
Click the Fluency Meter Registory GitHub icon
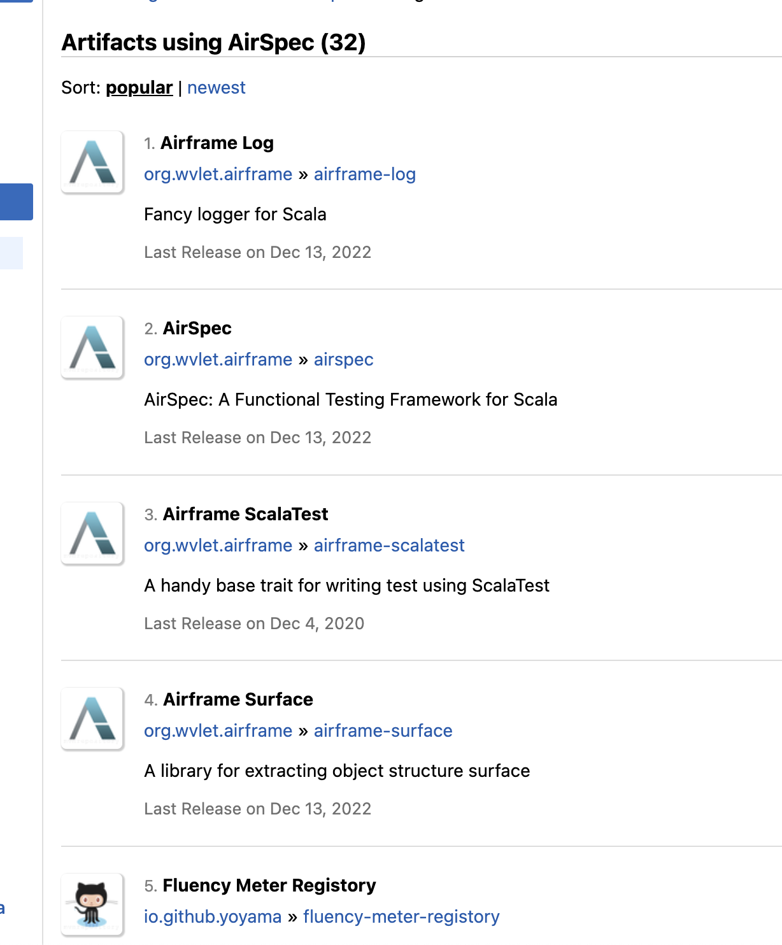(92, 904)
